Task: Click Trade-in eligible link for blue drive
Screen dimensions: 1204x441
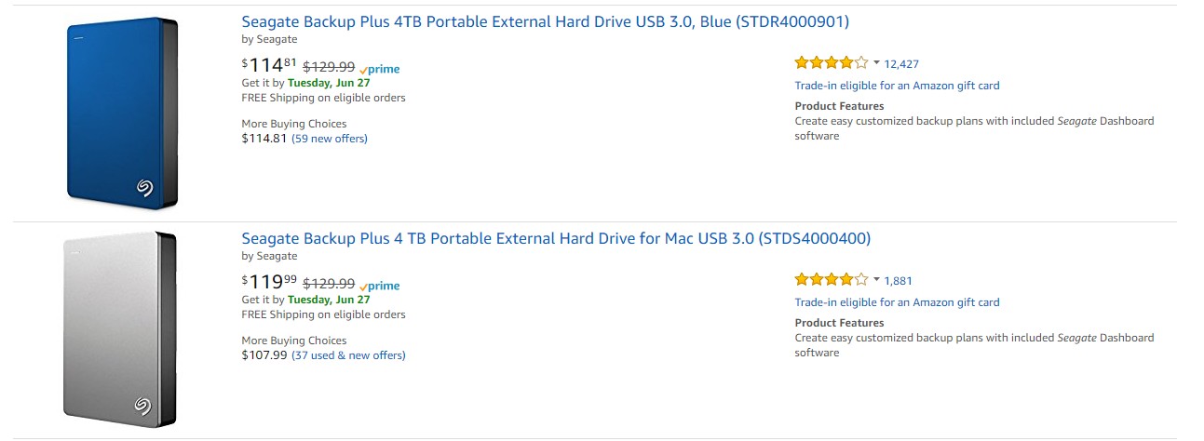Action: pyautogui.click(x=897, y=86)
